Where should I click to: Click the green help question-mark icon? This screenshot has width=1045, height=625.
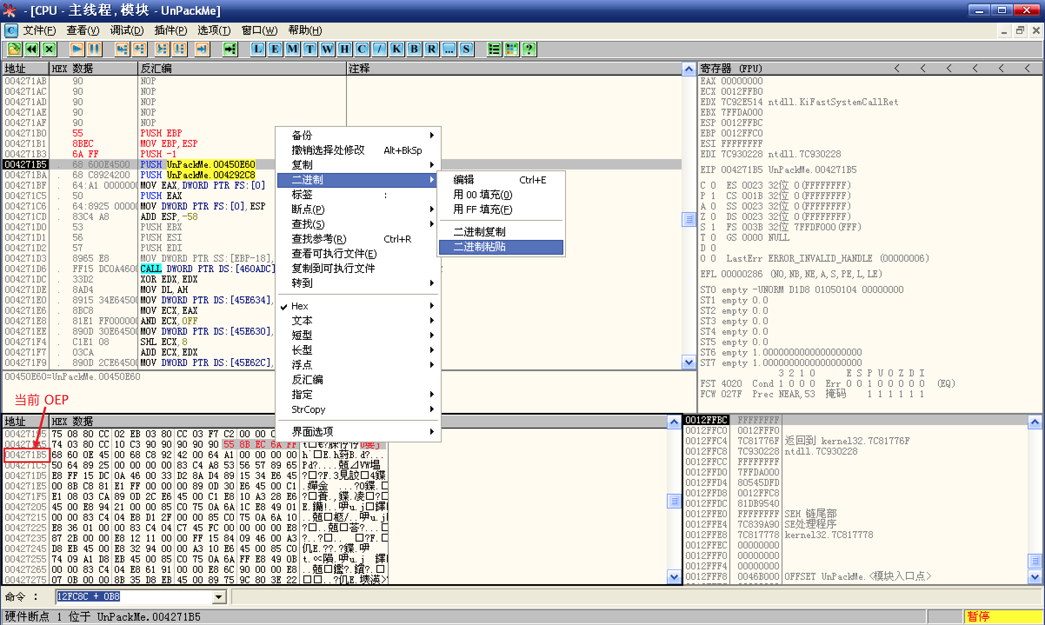click(529, 49)
